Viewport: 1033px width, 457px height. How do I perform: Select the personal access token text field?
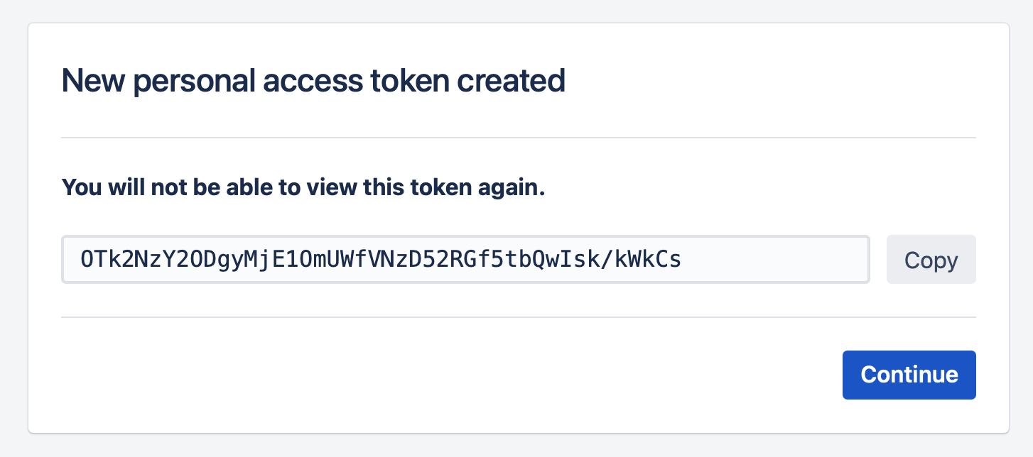[x=465, y=259]
